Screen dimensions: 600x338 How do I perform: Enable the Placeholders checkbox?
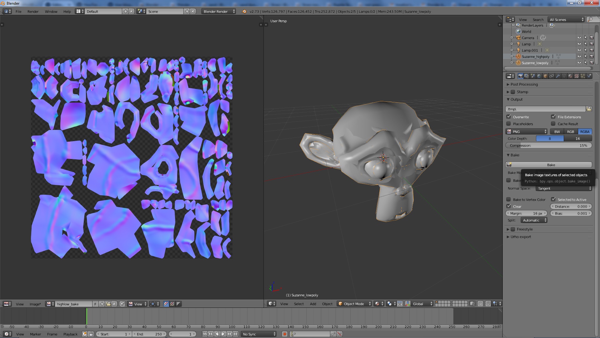tap(508, 124)
